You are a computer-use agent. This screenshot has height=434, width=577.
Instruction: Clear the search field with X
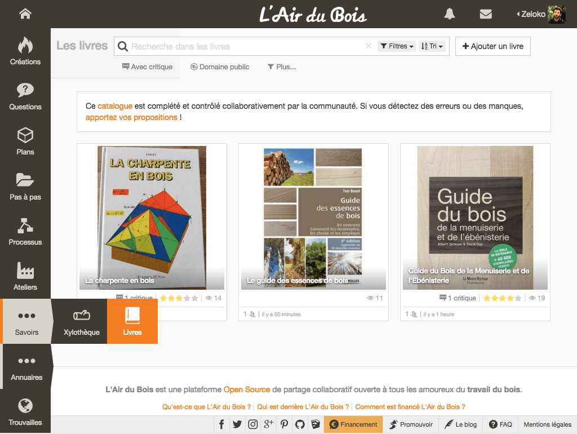(369, 46)
